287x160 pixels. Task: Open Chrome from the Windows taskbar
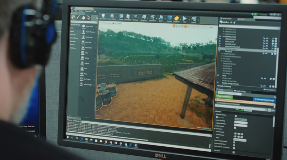click(106, 142)
